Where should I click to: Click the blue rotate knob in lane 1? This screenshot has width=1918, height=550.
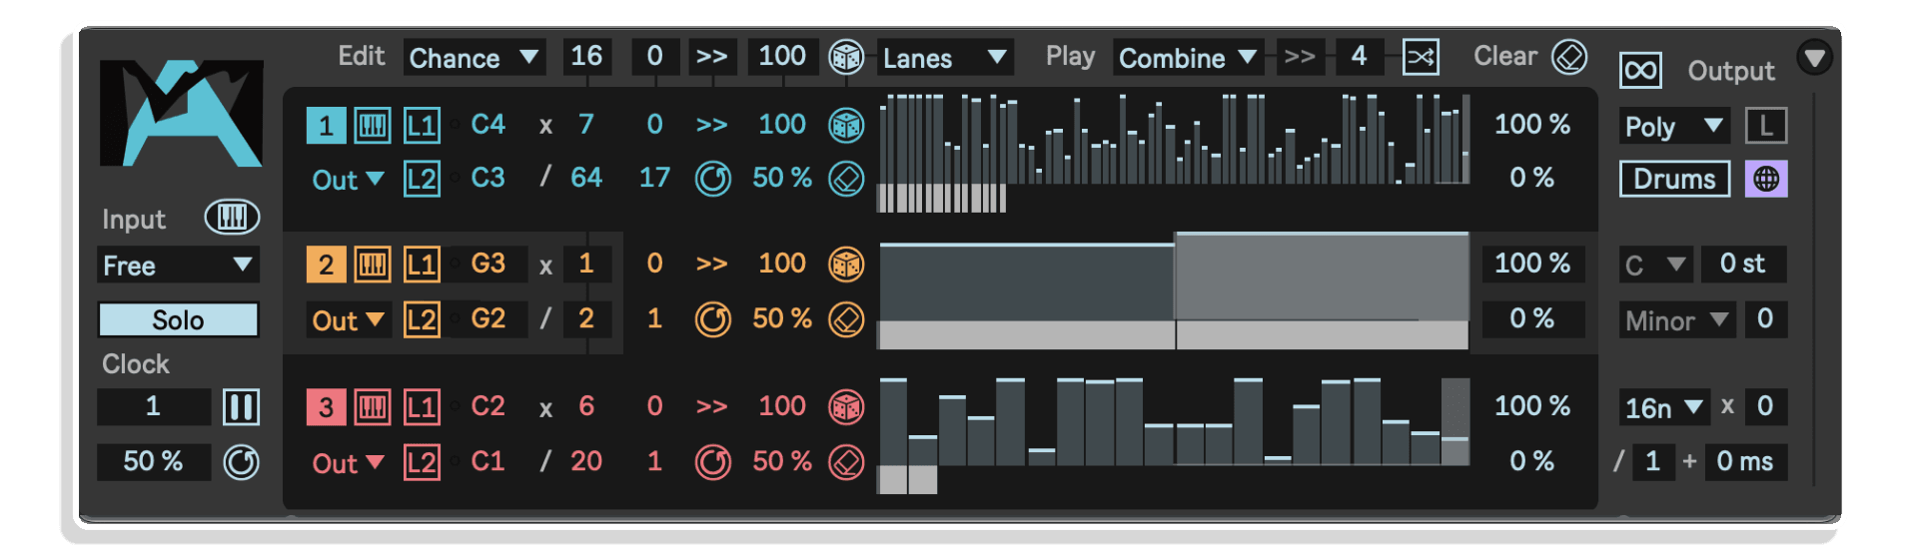point(712,179)
